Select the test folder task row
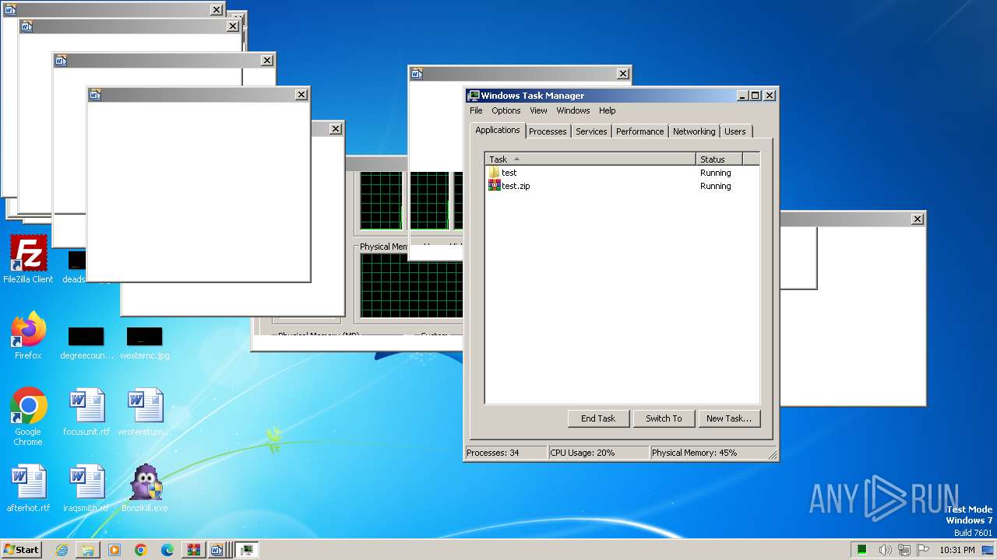Viewport: 997px width, 560px height. 622,173
